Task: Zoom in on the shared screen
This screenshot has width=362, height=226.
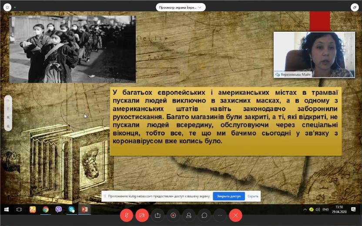Action: (x=8, y=117)
